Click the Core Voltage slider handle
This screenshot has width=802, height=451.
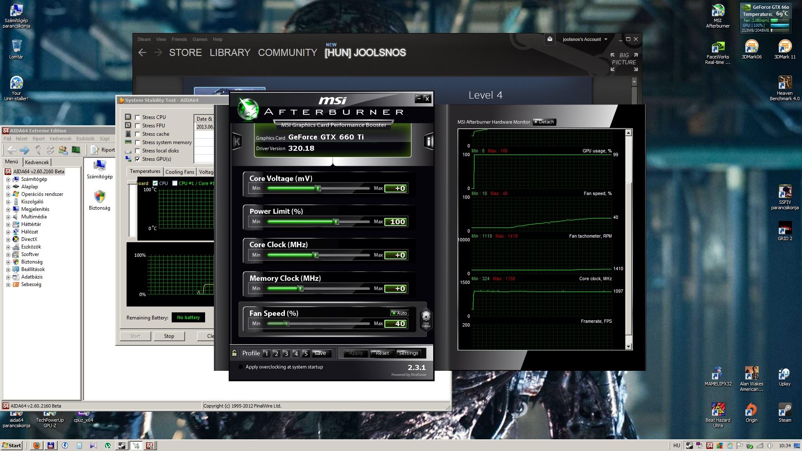tap(318, 188)
